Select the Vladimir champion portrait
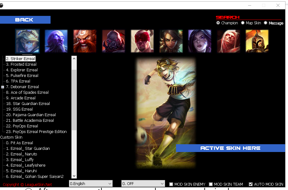288x190 pixels. [x=228, y=41]
